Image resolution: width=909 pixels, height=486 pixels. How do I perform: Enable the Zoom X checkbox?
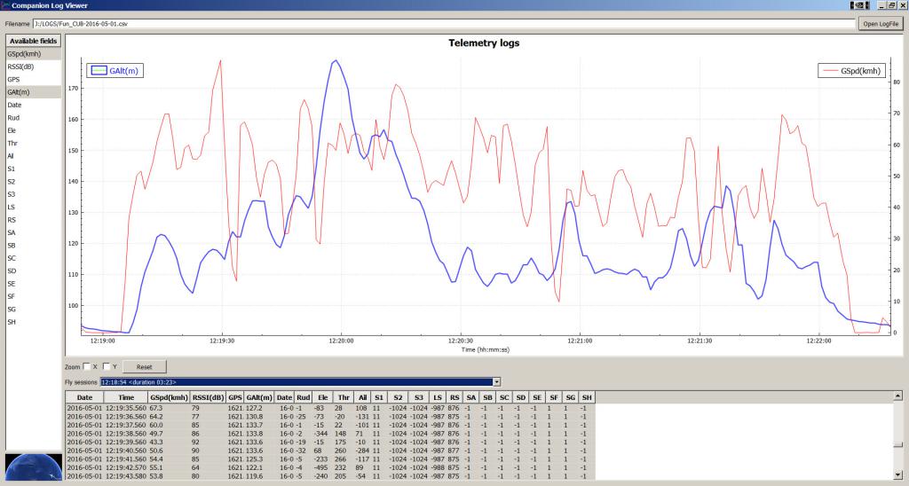tap(86, 366)
